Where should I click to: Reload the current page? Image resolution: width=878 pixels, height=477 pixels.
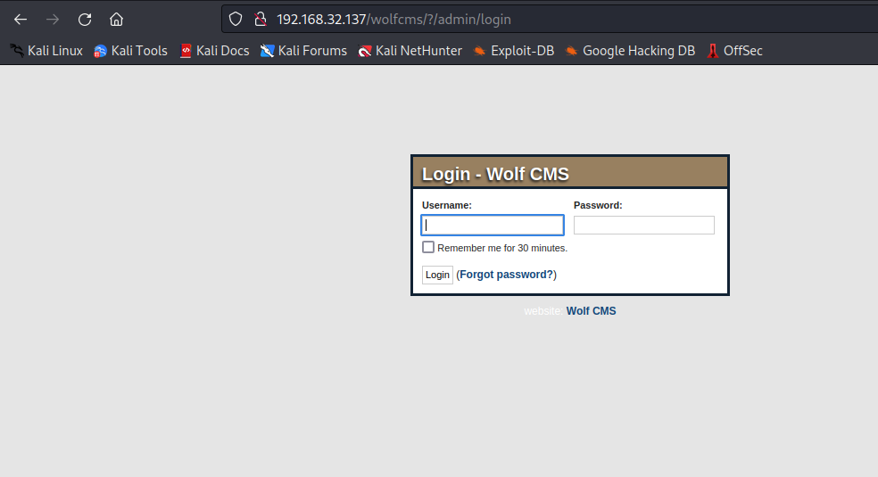pyautogui.click(x=85, y=20)
